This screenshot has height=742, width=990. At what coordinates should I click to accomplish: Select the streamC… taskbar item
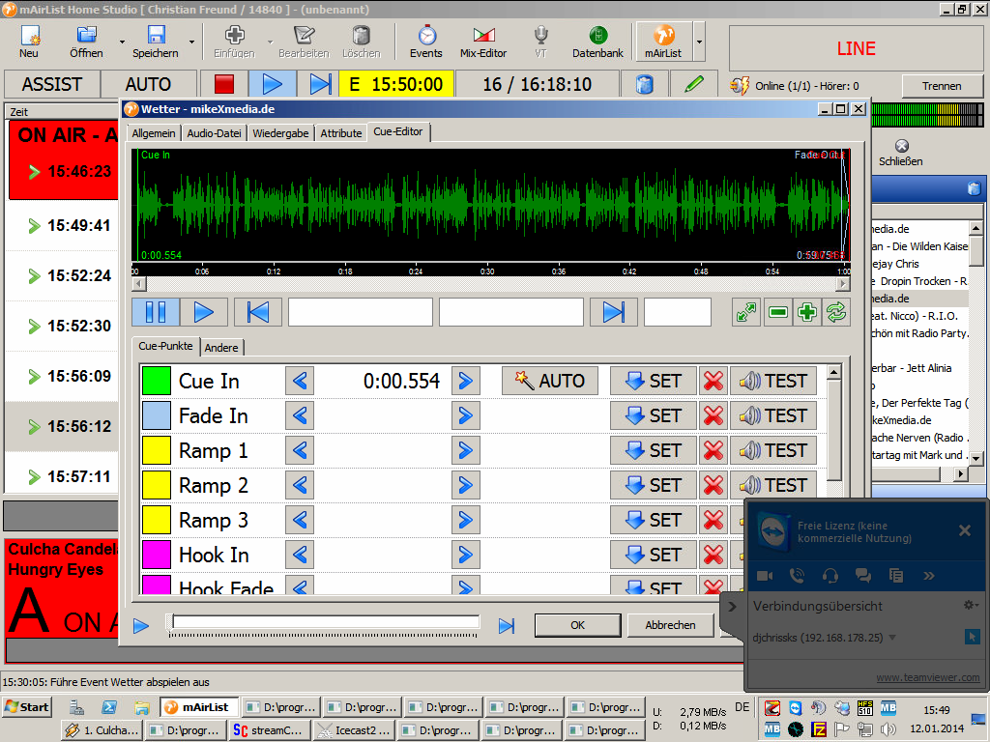pyautogui.click(x=270, y=730)
